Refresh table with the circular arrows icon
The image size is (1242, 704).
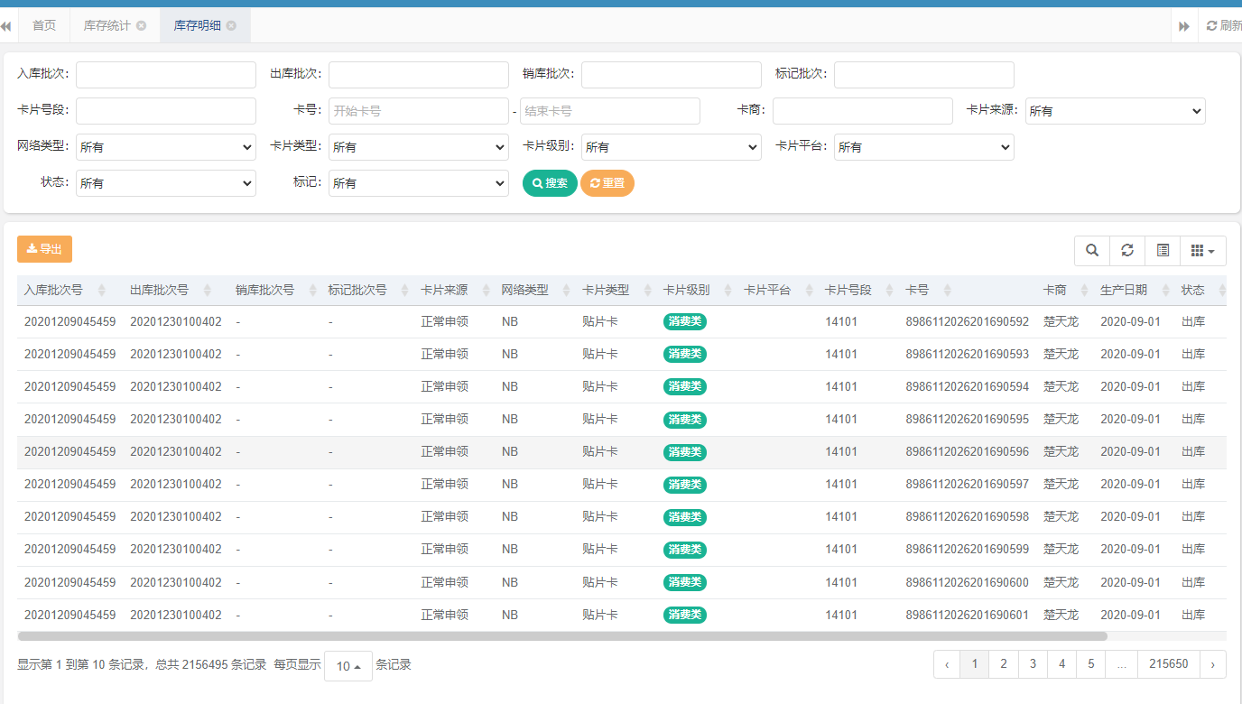tap(1127, 251)
